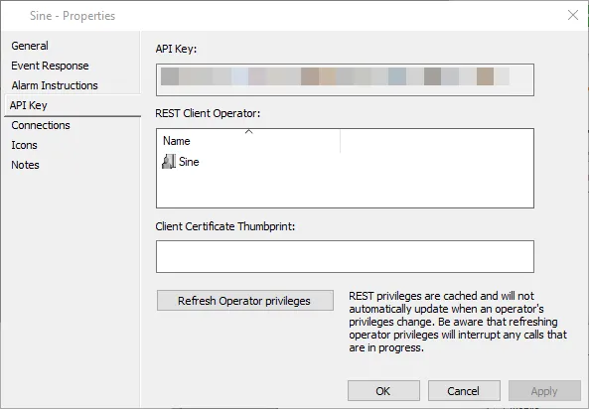Click Refresh Operator privileges button

click(x=245, y=301)
